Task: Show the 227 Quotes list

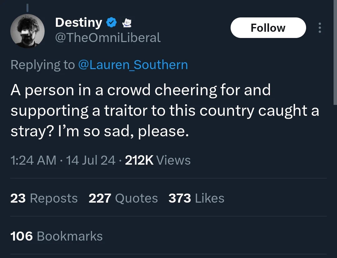Action: 123,198
